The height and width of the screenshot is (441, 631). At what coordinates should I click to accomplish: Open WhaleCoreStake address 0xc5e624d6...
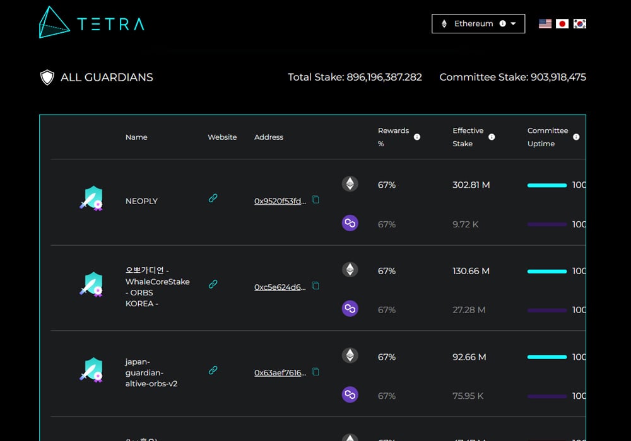280,287
